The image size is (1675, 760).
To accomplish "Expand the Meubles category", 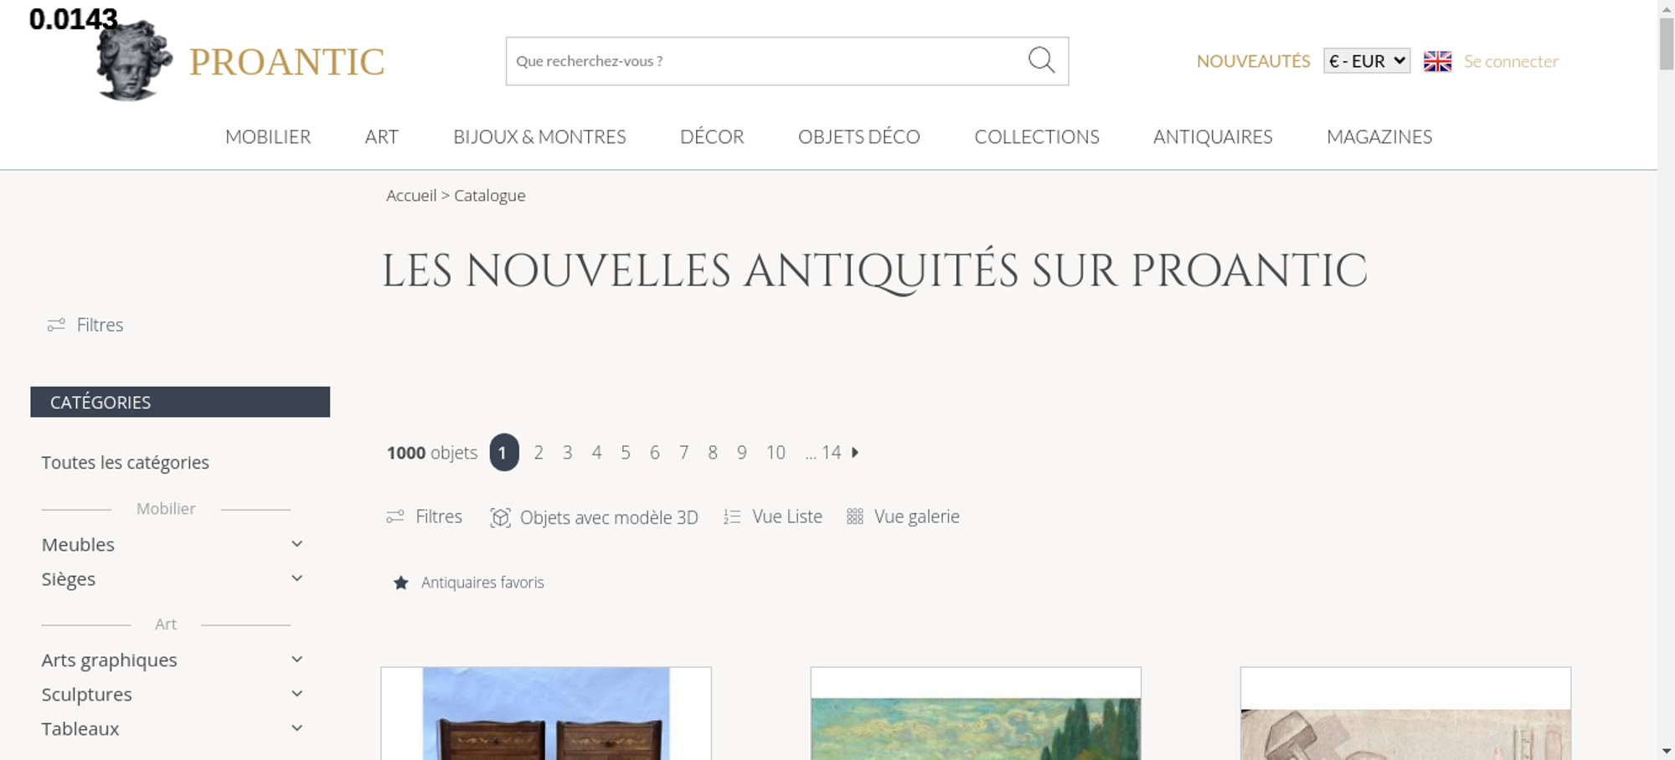I will click(x=296, y=544).
